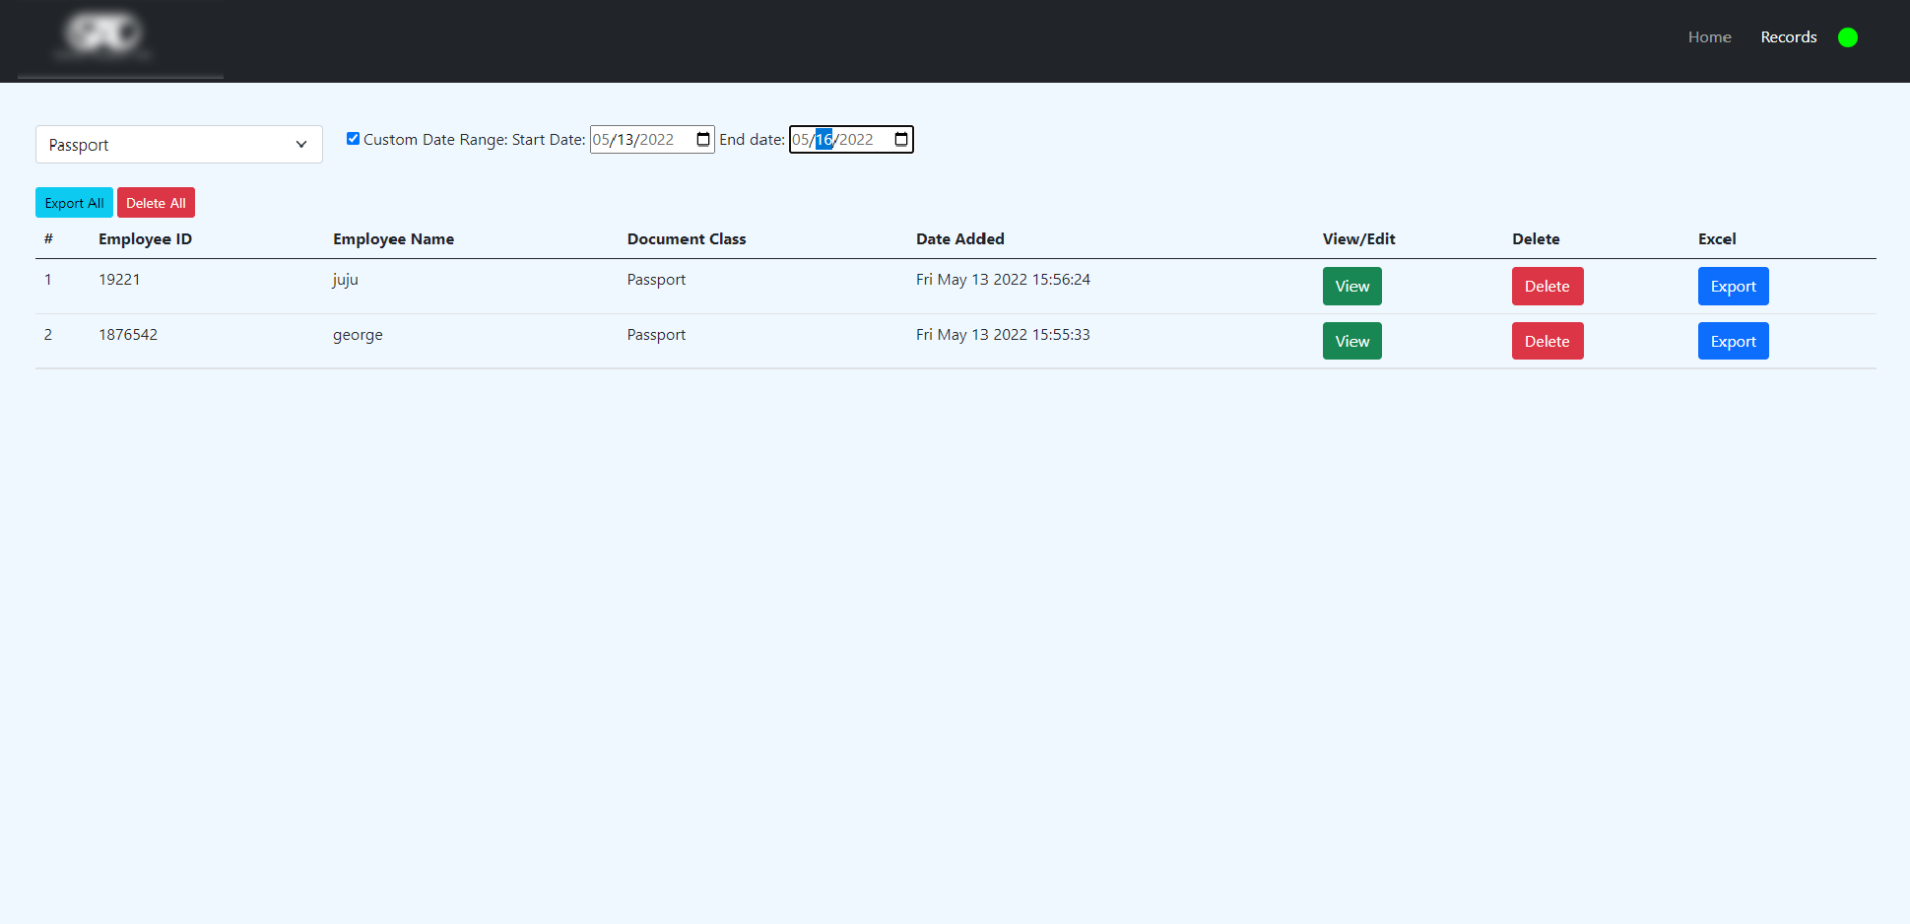Click the green status indicator
Viewport: 1910px width, 924px height.
(x=1848, y=36)
